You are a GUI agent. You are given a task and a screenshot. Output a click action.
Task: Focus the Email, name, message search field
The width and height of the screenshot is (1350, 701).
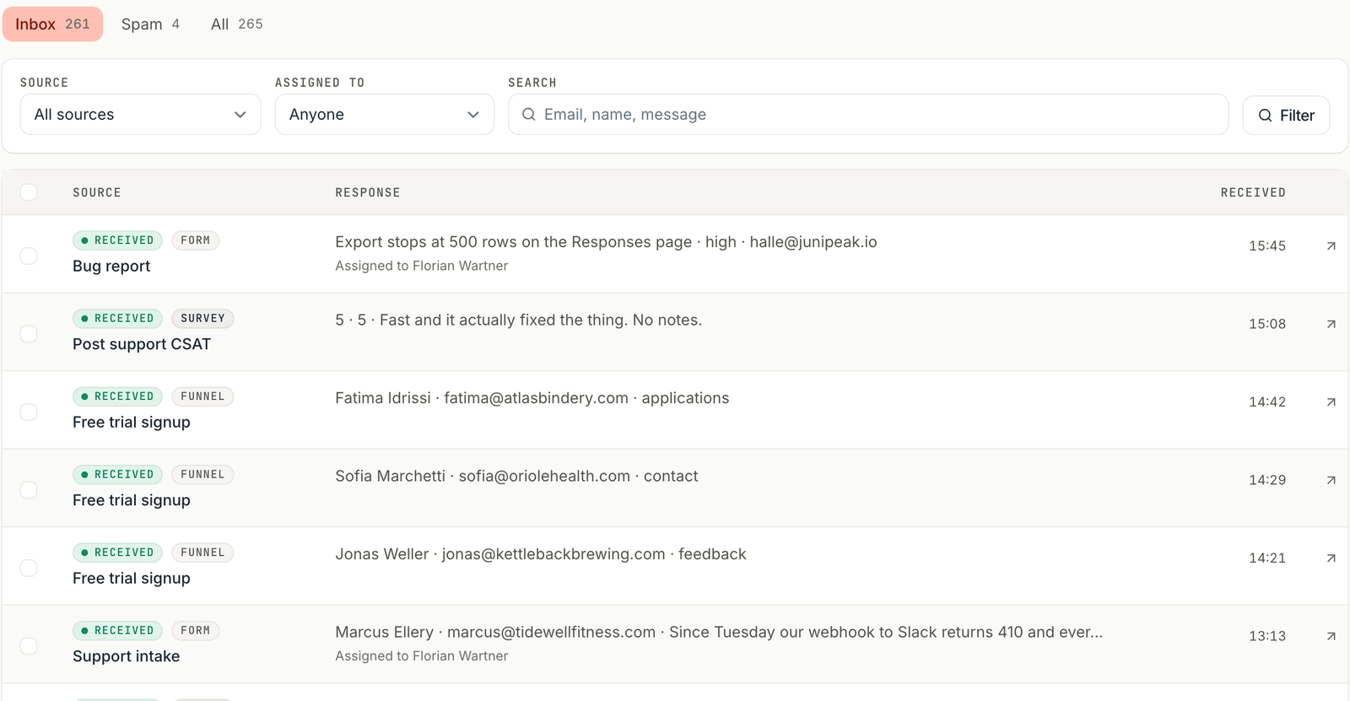[x=868, y=115]
